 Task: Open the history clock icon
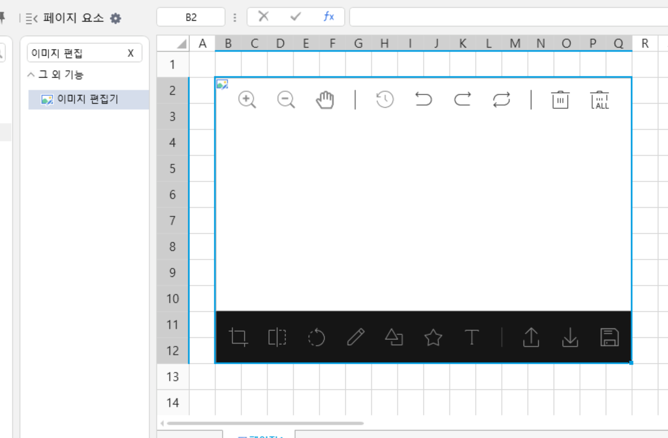(x=385, y=99)
